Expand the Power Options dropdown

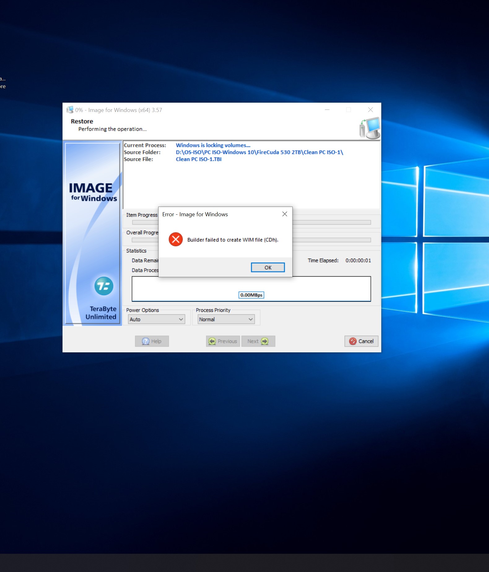(x=156, y=319)
